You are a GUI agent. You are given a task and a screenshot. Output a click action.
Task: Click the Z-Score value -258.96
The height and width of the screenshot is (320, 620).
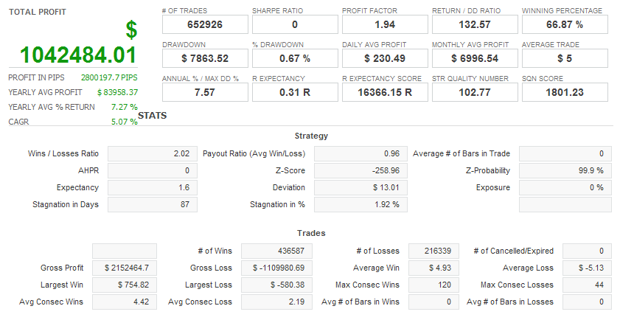pos(359,171)
